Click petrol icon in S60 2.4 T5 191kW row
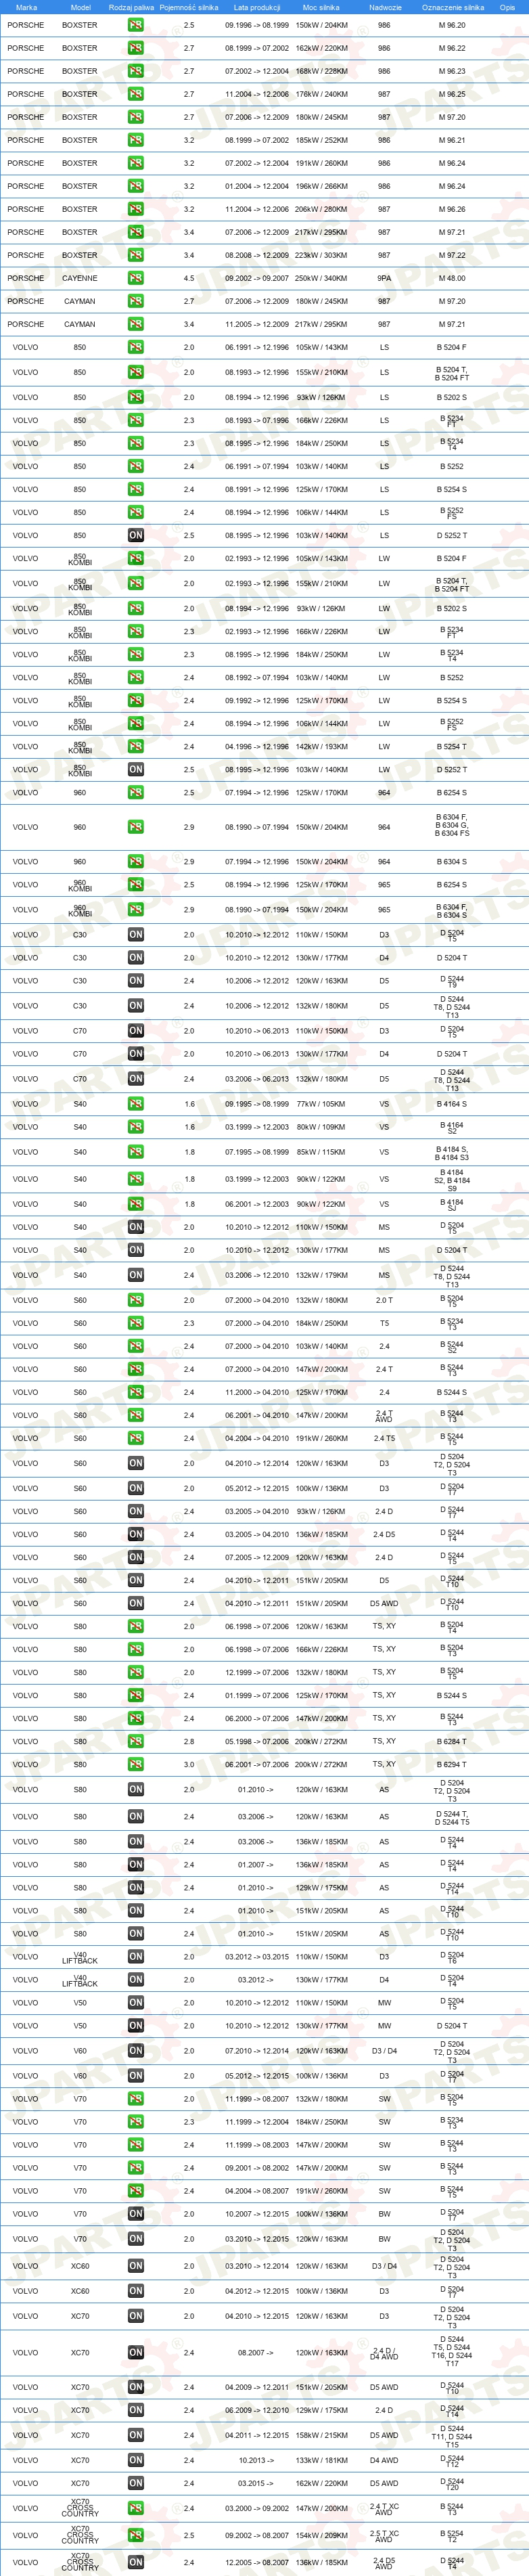This screenshot has width=529, height=2576. click(135, 1438)
